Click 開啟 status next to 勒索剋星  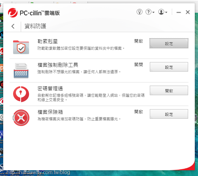click(x=139, y=41)
